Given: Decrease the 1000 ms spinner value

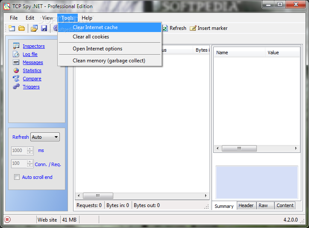Looking at the screenshot, I should click(x=30, y=152).
